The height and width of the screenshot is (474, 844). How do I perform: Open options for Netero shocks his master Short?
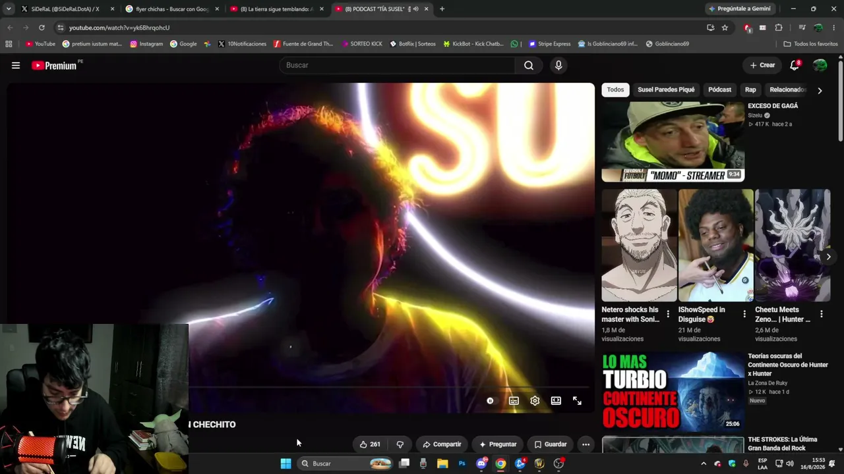point(668,314)
